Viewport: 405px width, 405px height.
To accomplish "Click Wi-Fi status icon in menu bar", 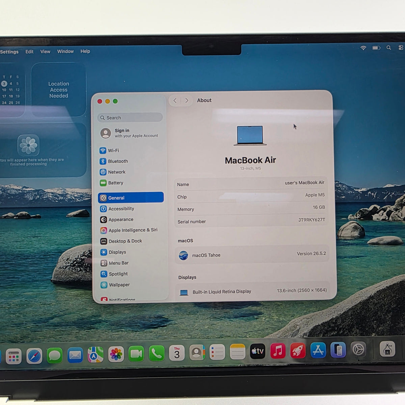I will point(363,48).
